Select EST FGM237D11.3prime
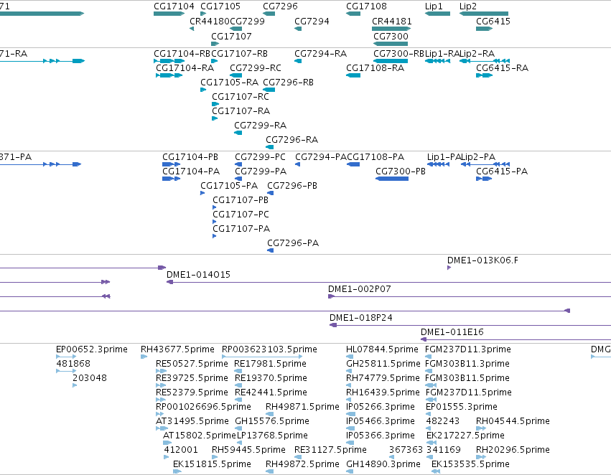This screenshot has width=611, height=475. pyautogui.click(x=428, y=357)
